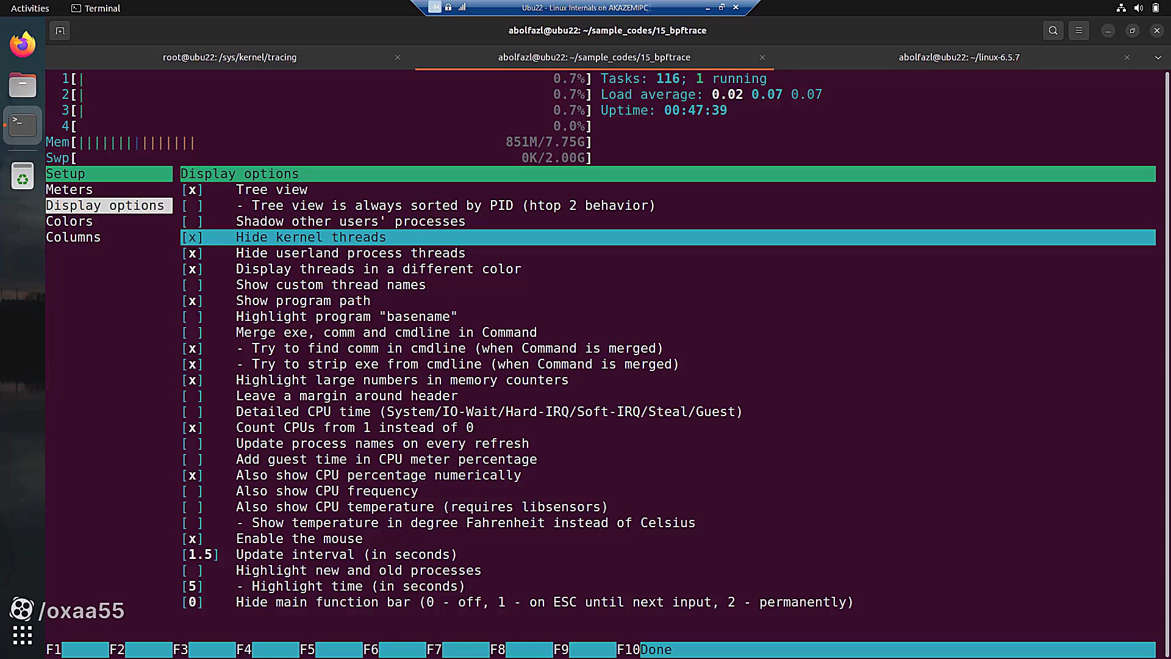The height and width of the screenshot is (659, 1171).
Task: Select Colors in Setup panel
Action: coord(70,221)
